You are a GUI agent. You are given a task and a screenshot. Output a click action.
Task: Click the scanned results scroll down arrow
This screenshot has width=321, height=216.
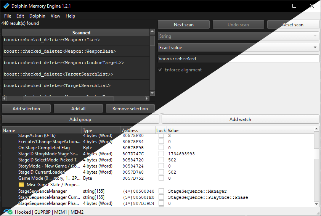pos(152,93)
